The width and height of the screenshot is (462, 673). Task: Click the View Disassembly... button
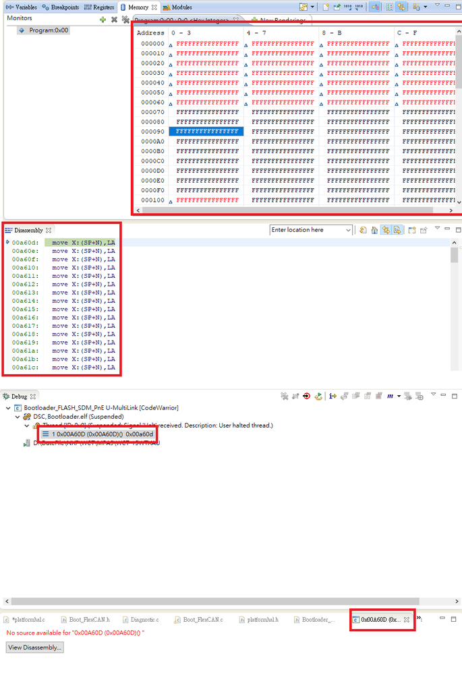(x=35, y=647)
